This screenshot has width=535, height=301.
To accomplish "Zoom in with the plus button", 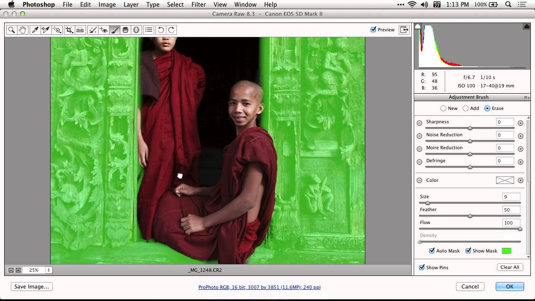I will tap(18, 270).
